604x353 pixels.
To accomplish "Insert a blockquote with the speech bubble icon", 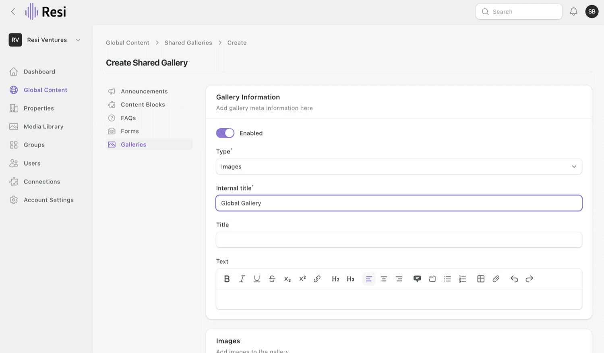I will (417, 279).
